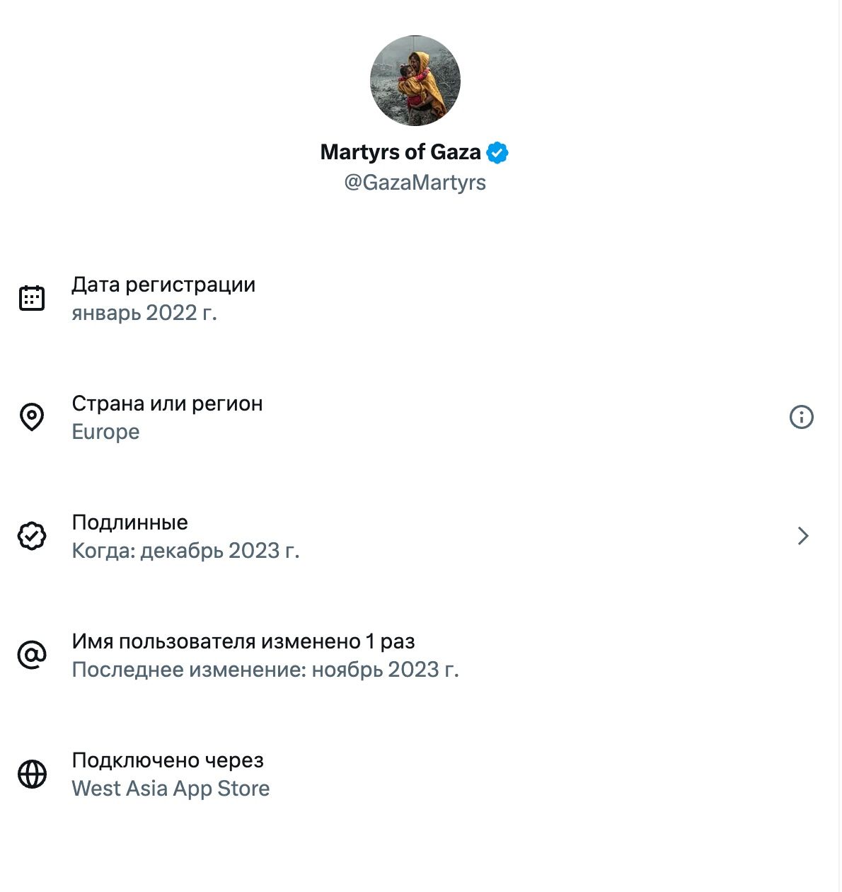Click the location pin icon
Image resolution: width=842 pixels, height=892 pixels.
coord(32,417)
